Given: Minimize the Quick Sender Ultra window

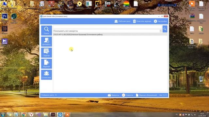Looking at the screenshot, I should (159, 16).
